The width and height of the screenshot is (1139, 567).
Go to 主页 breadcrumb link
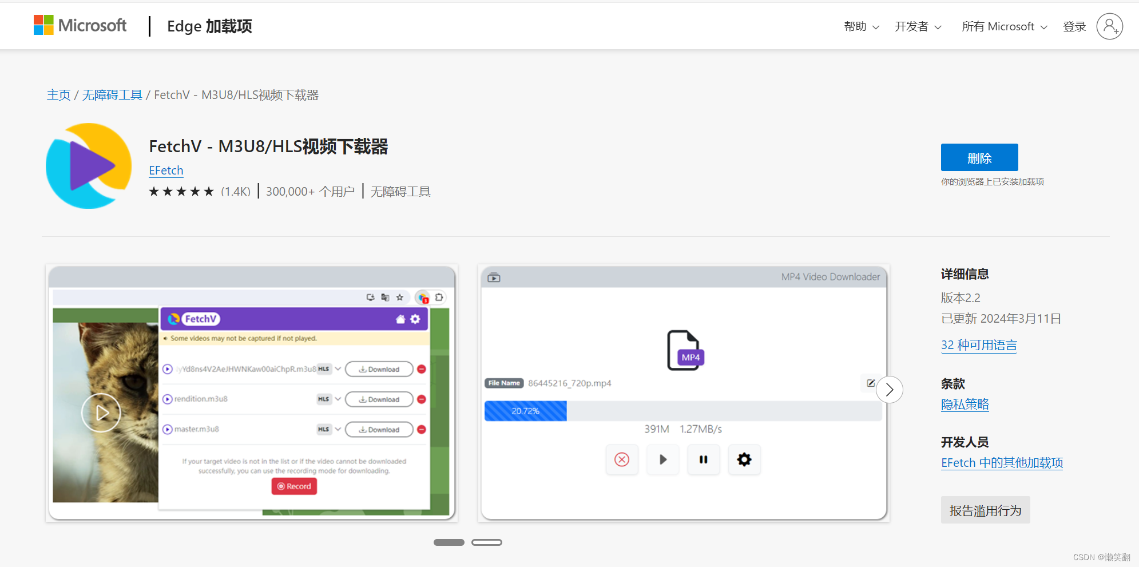(x=58, y=95)
